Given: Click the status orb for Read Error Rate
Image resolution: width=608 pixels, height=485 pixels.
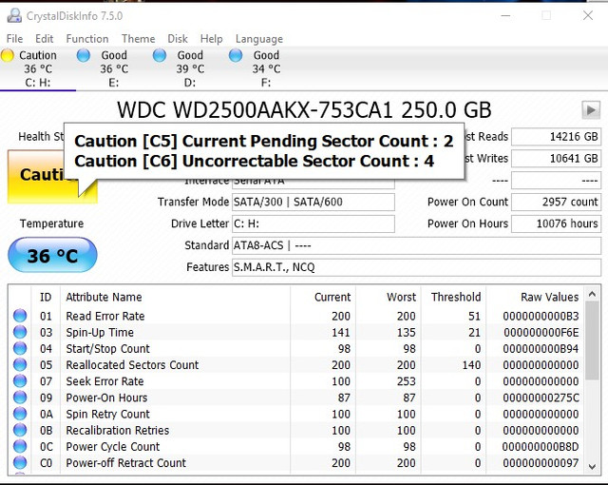Looking at the screenshot, I should coord(20,316).
